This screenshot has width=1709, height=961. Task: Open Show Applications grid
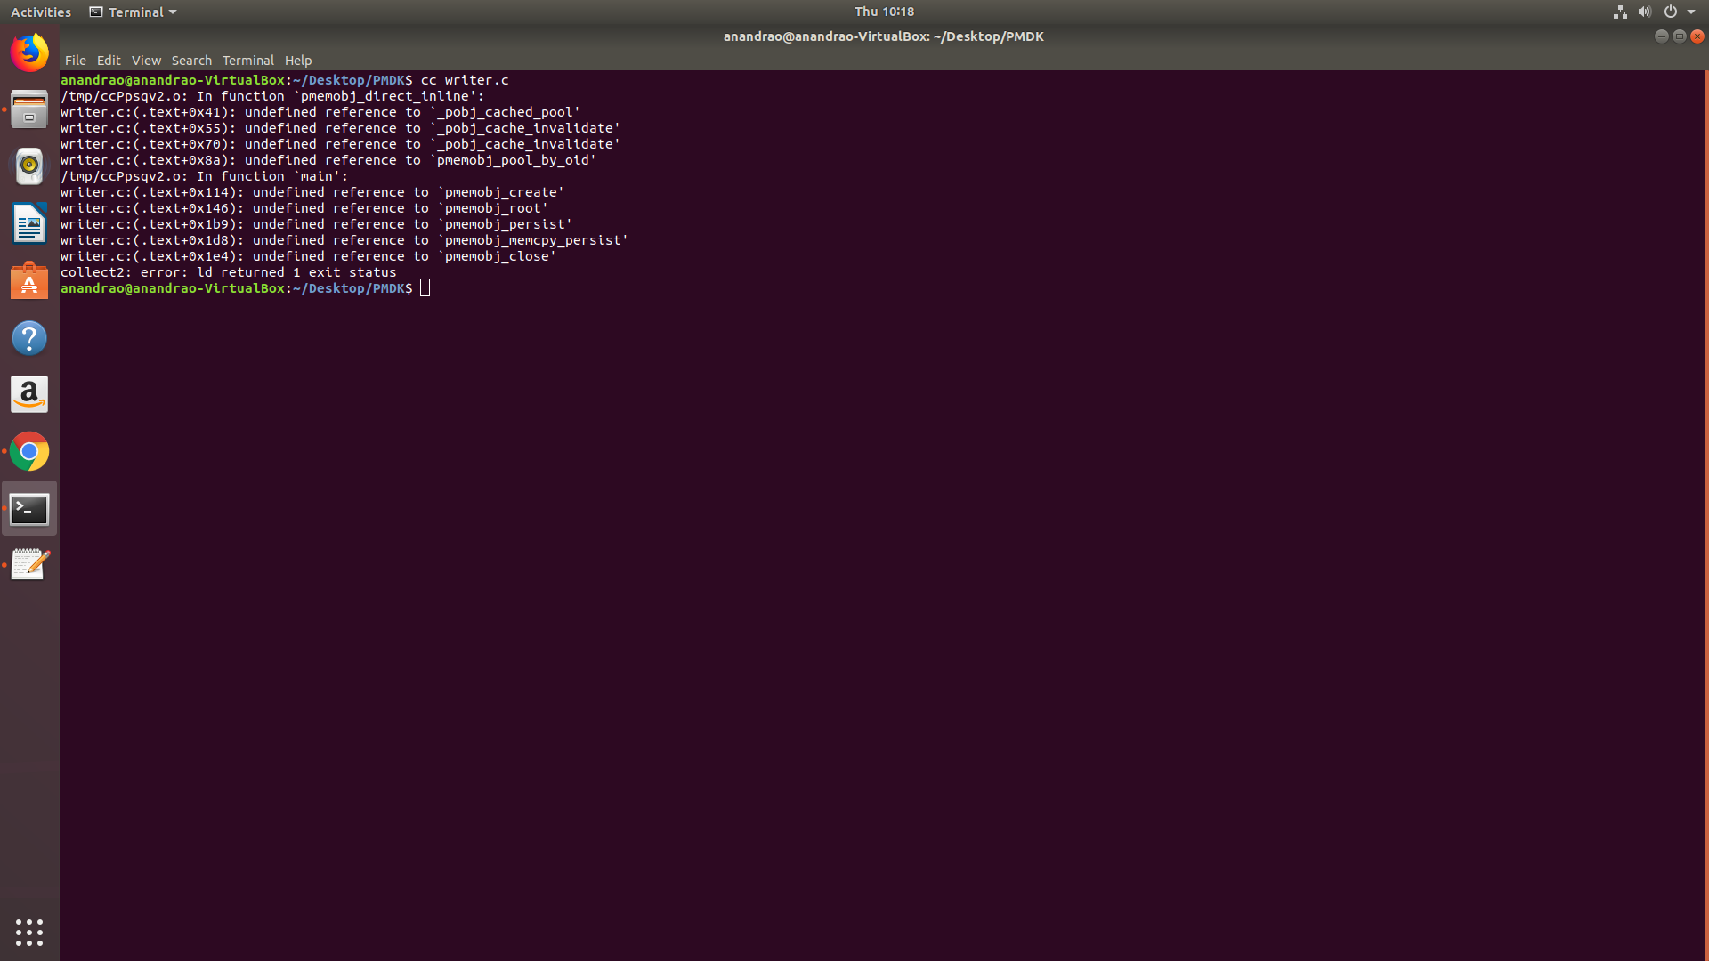[29, 932]
